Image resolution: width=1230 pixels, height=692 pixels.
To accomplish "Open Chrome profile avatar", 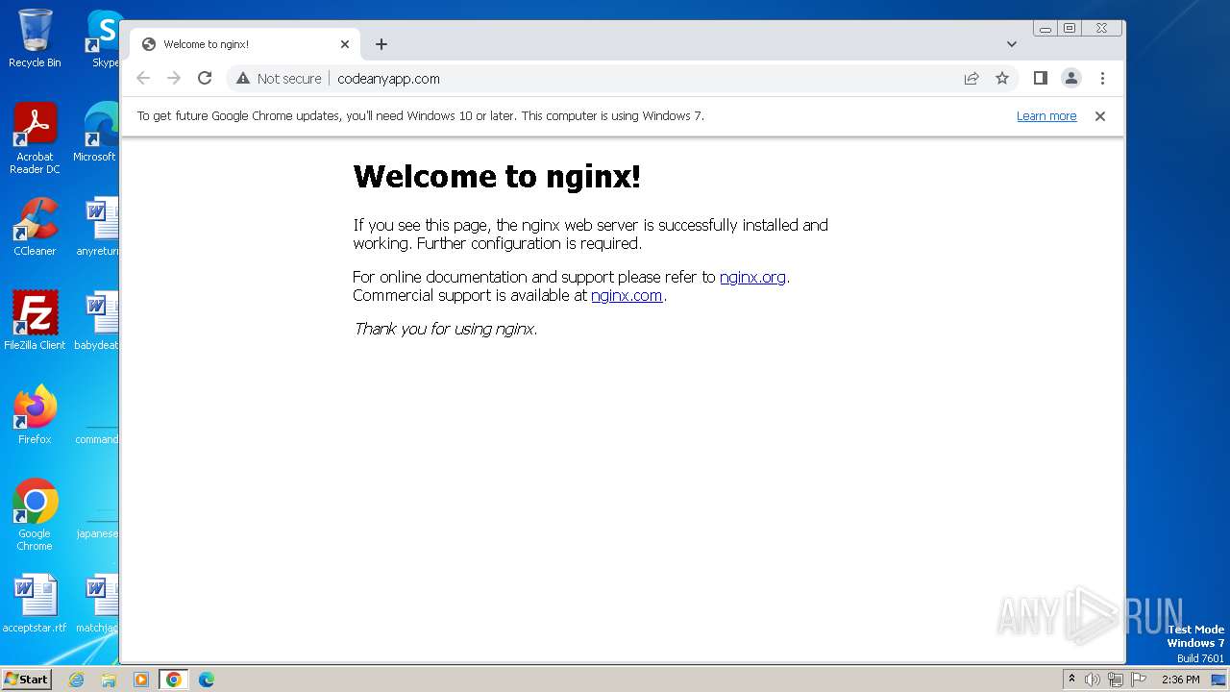I will [x=1071, y=79].
